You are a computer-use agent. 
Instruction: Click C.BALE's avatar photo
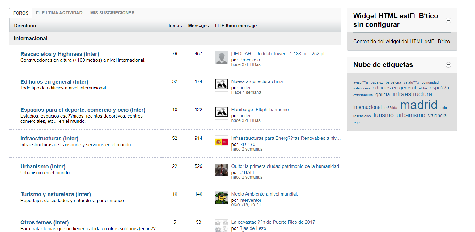[221, 170]
